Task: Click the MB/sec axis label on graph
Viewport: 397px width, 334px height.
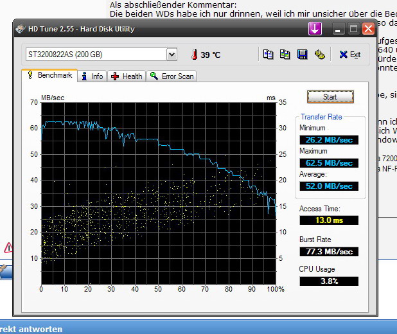Action: (x=53, y=98)
